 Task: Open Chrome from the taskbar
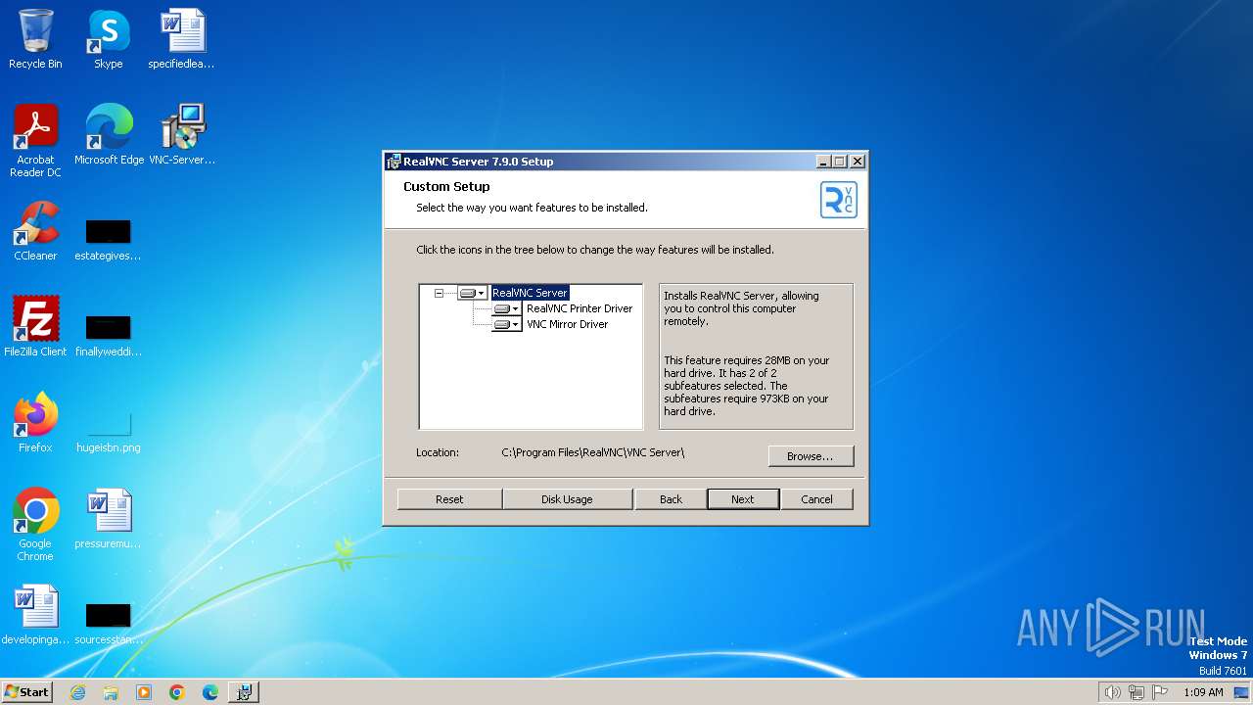(177, 692)
